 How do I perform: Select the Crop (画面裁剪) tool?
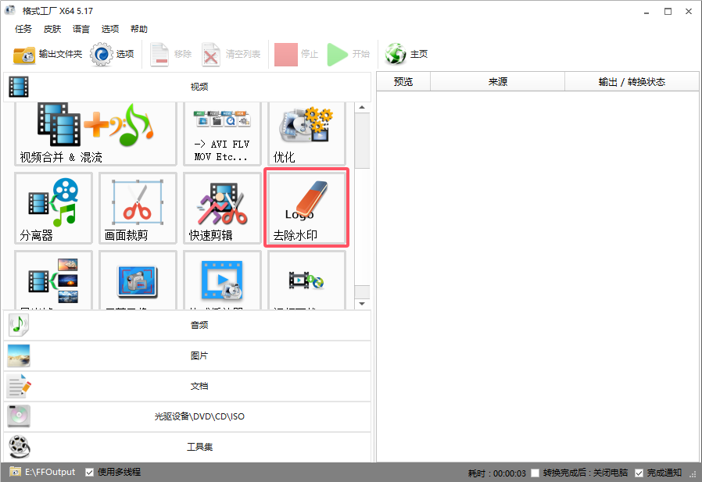tap(138, 207)
